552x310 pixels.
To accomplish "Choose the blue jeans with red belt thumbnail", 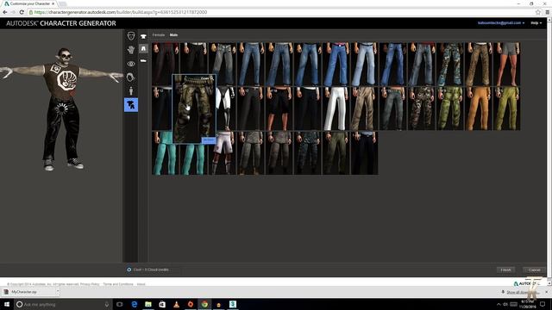I will (x=336, y=65).
